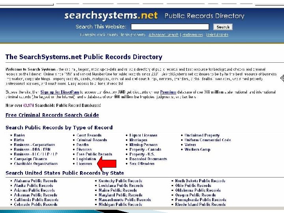The height and width of the screenshot is (213, 284).
Task: Open the Legislation link
Action: (x=86, y=159)
